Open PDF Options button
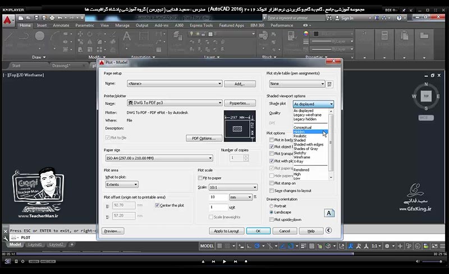The image size is (449, 274). (204, 138)
